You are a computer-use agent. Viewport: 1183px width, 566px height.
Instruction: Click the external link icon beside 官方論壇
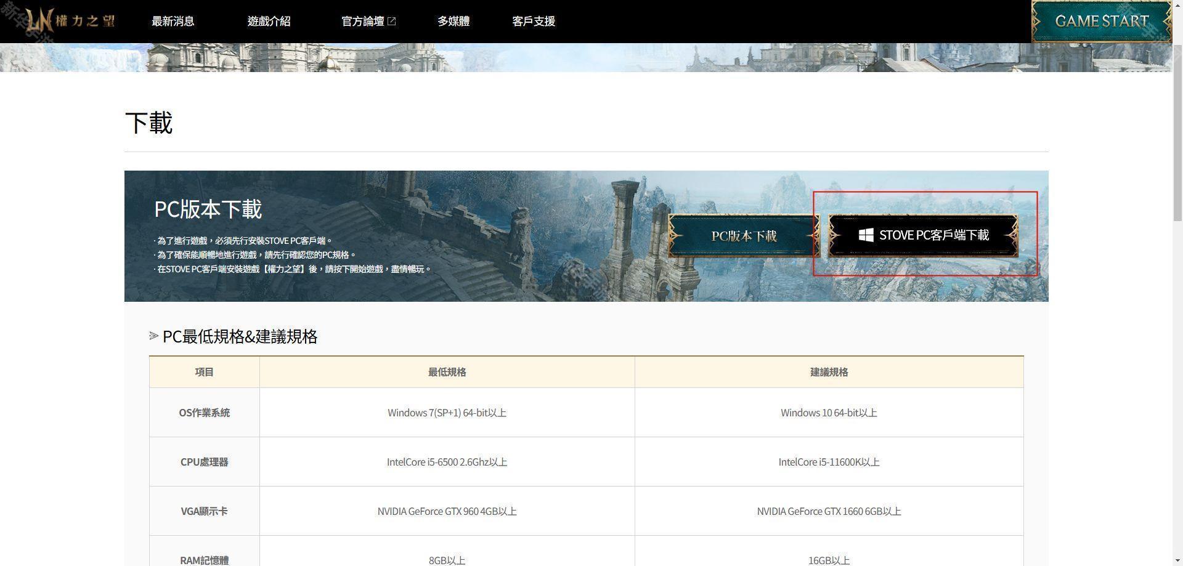tap(391, 22)
